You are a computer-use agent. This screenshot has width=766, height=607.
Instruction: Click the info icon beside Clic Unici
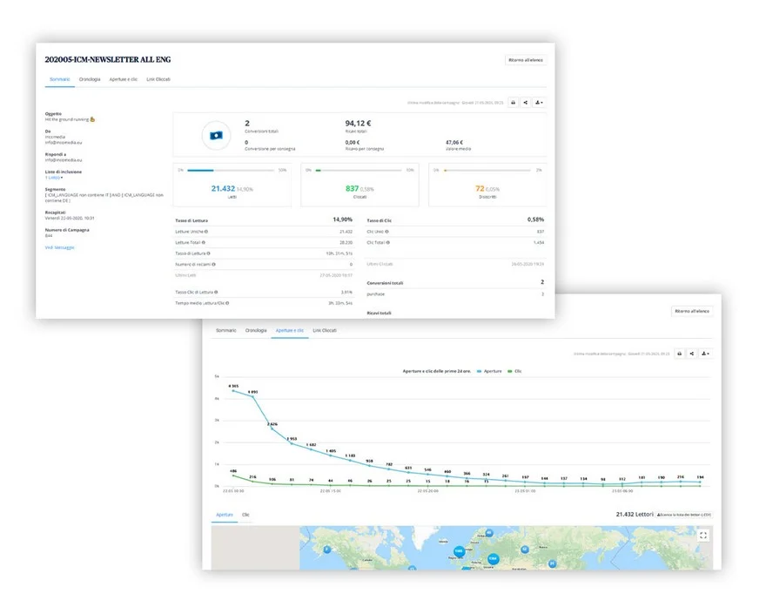pos(388,232)
